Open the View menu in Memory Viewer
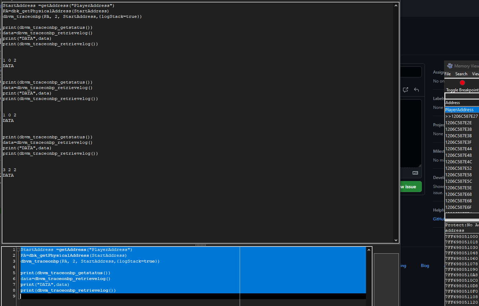 (475, 74)
